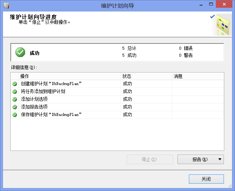Click the disabled 停止(S) button
235x191 pixels.
coord(149,159)
